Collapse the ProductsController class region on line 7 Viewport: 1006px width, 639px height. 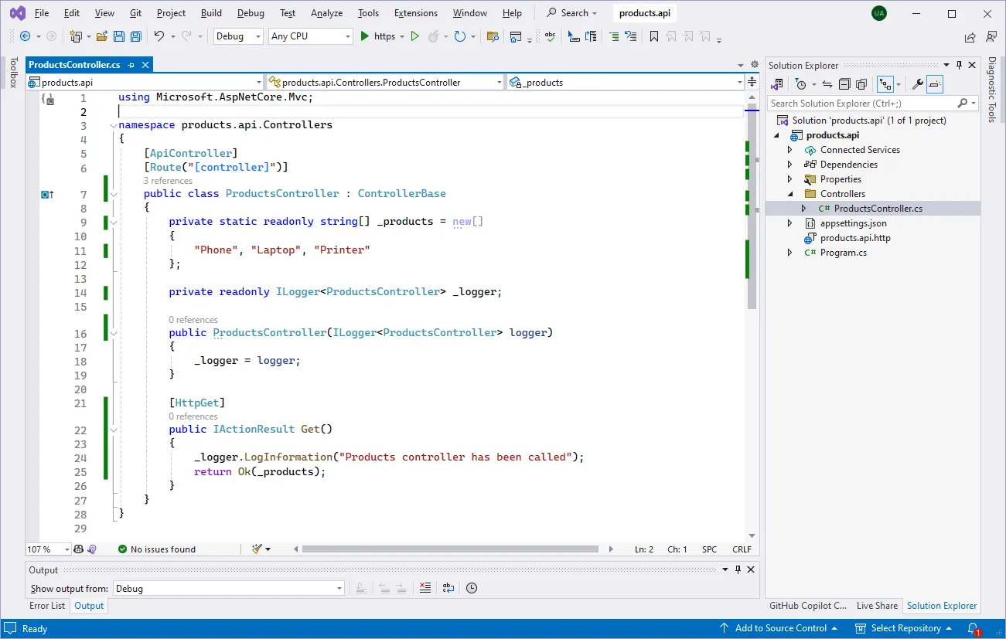113,193
